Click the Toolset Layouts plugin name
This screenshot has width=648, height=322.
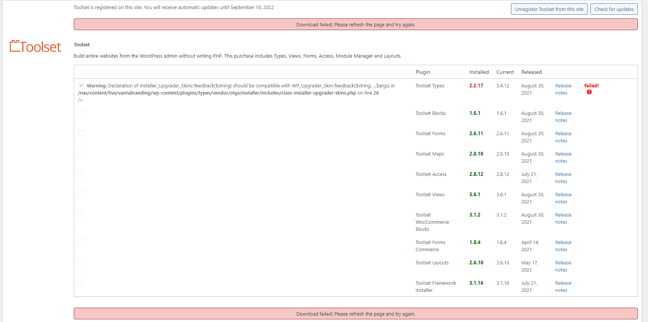tap(432, 263)
